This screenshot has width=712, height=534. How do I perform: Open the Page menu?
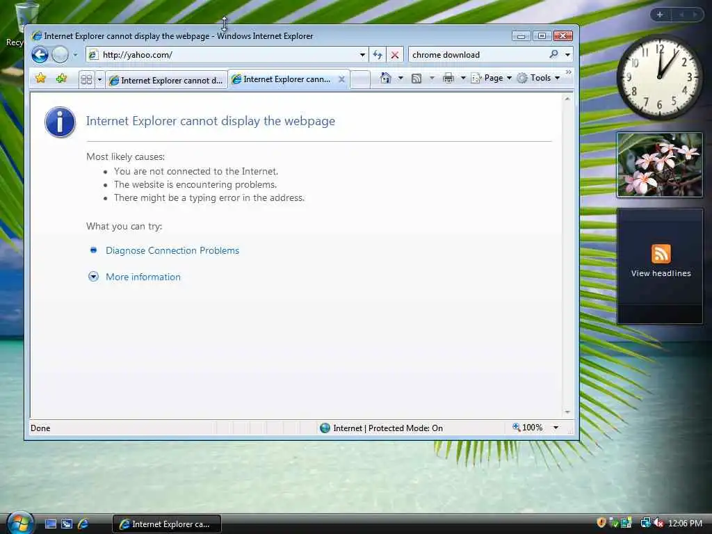[492, 78]
